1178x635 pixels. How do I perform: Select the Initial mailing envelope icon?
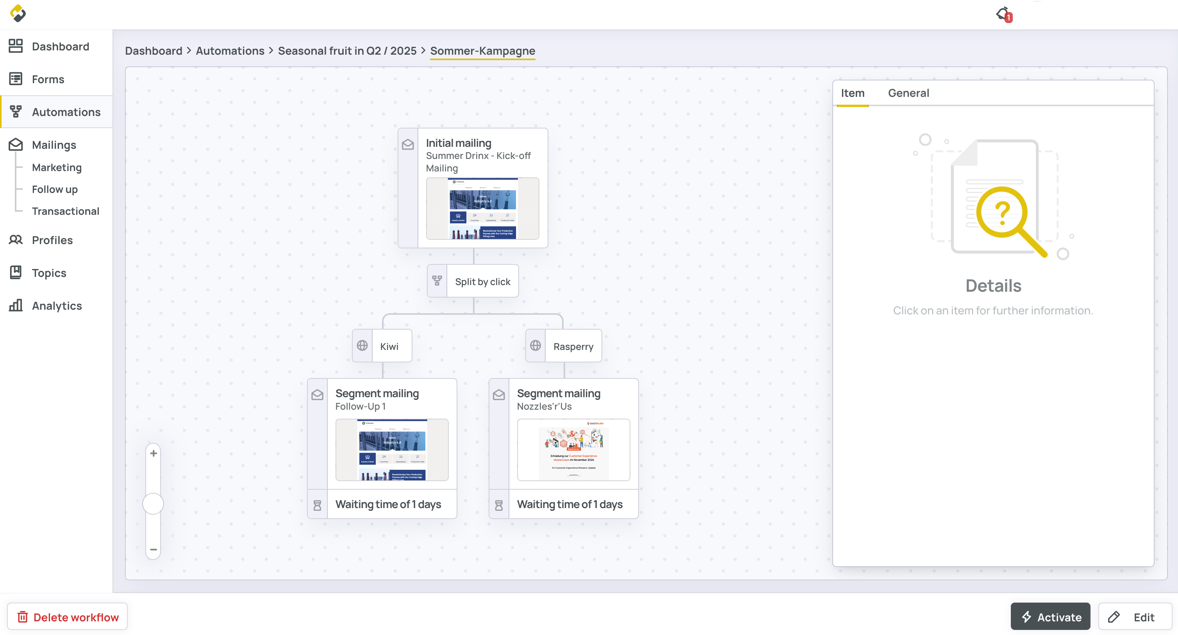[x=408, y=144]
